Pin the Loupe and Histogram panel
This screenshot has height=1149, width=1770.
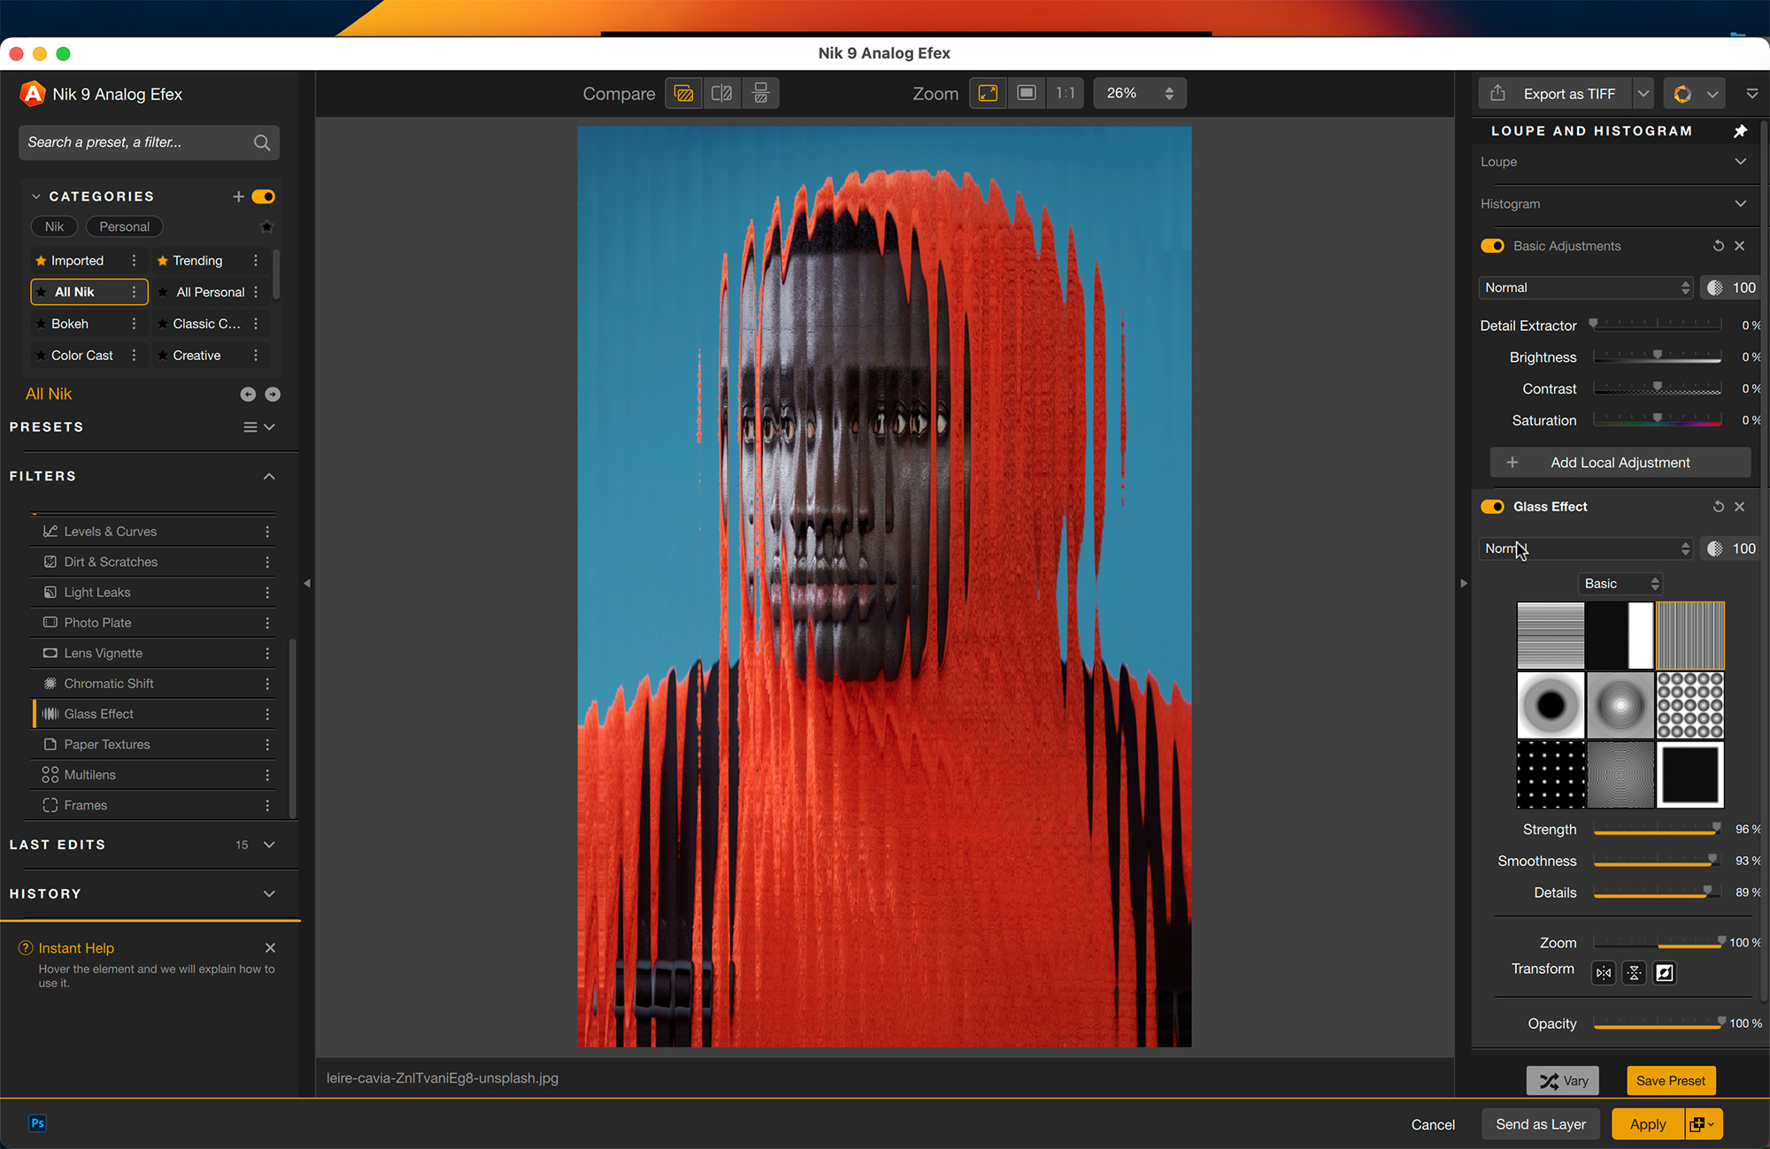pos(1739,131)
